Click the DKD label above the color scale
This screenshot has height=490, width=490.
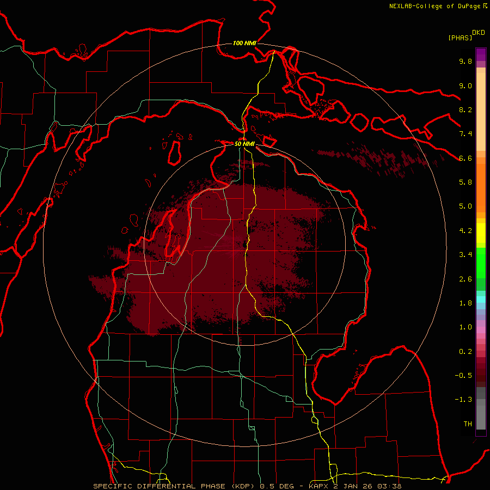tap(479, 33)
